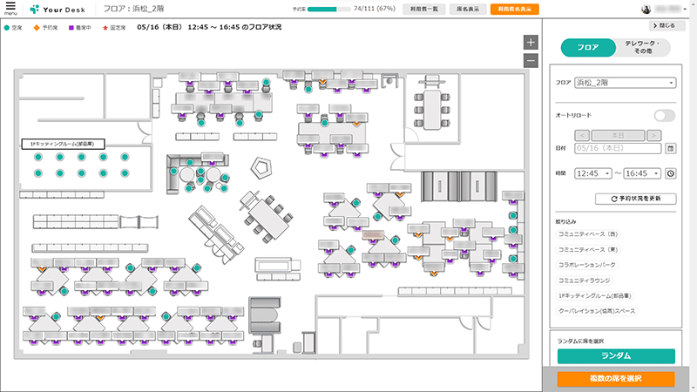Go to previous day arrow
The image size is (697, 392).
tap(582, 135)
